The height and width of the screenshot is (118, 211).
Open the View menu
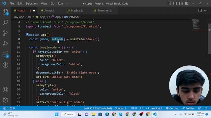click(44, 4)
